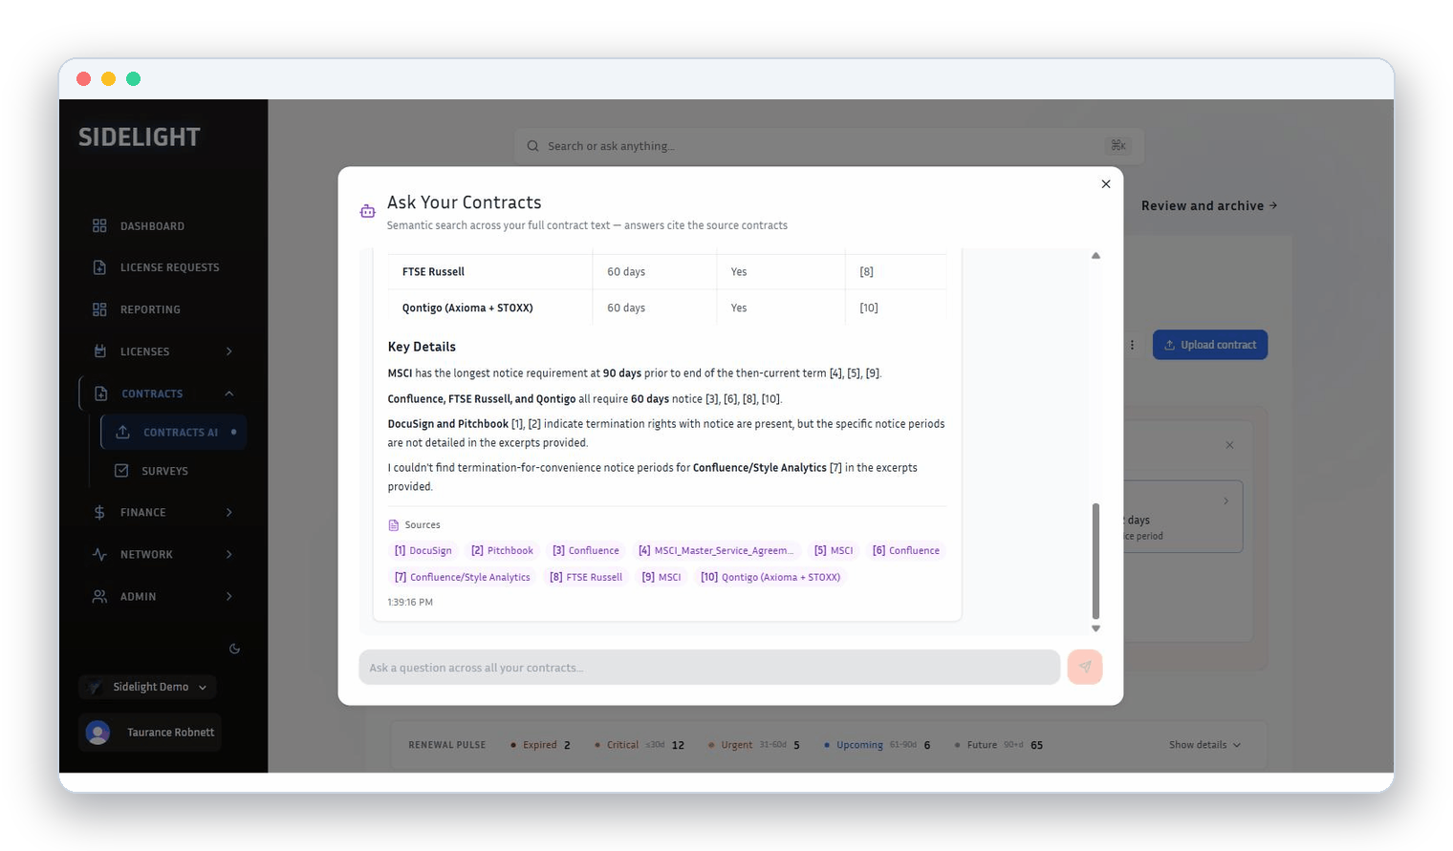Click the send message paper-plane button
The width and height of the screenshot is (1453, 851).
click(1085, 668)
